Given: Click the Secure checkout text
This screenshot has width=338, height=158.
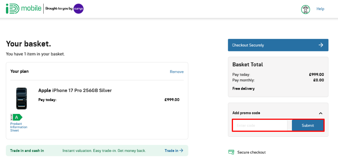Looking at the screenshot, I should point(252,153).
